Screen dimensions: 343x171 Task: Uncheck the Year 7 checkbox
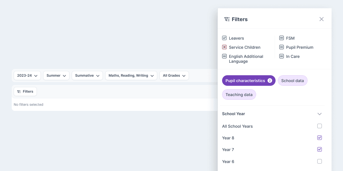tap(320, 149)
